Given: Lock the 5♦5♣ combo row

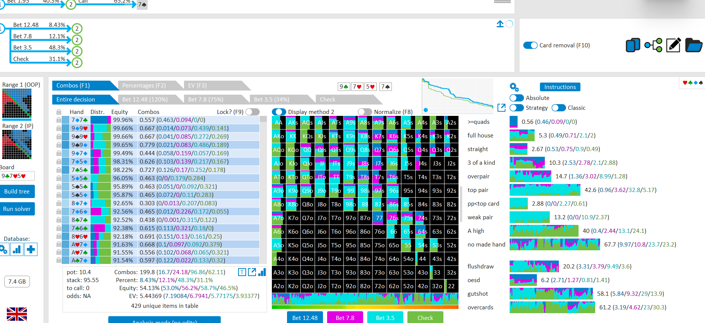Looking at the screenshot, I should [x=59, y=178].
